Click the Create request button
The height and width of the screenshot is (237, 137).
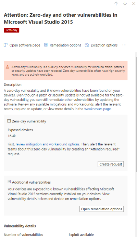[x=111, y=164]
